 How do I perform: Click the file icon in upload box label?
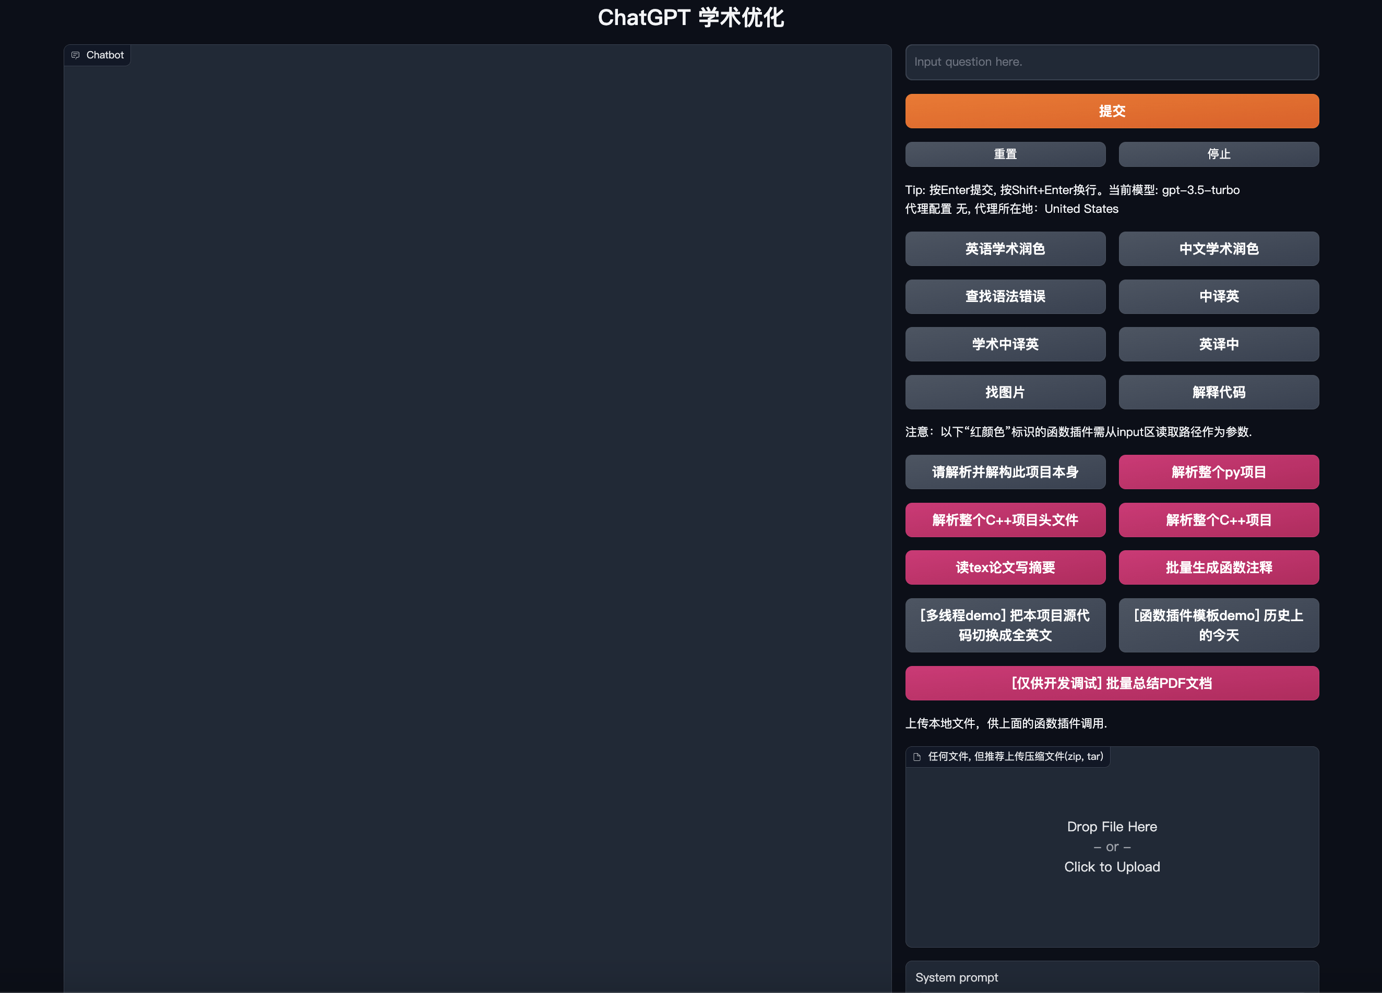tap(917, 757)
